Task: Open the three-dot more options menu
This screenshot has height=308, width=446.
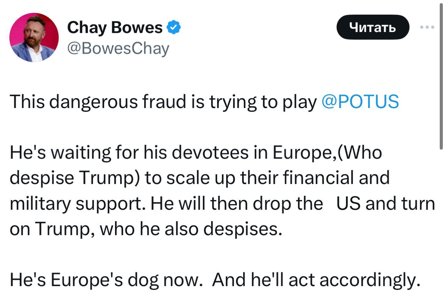Action: (428, 27)
